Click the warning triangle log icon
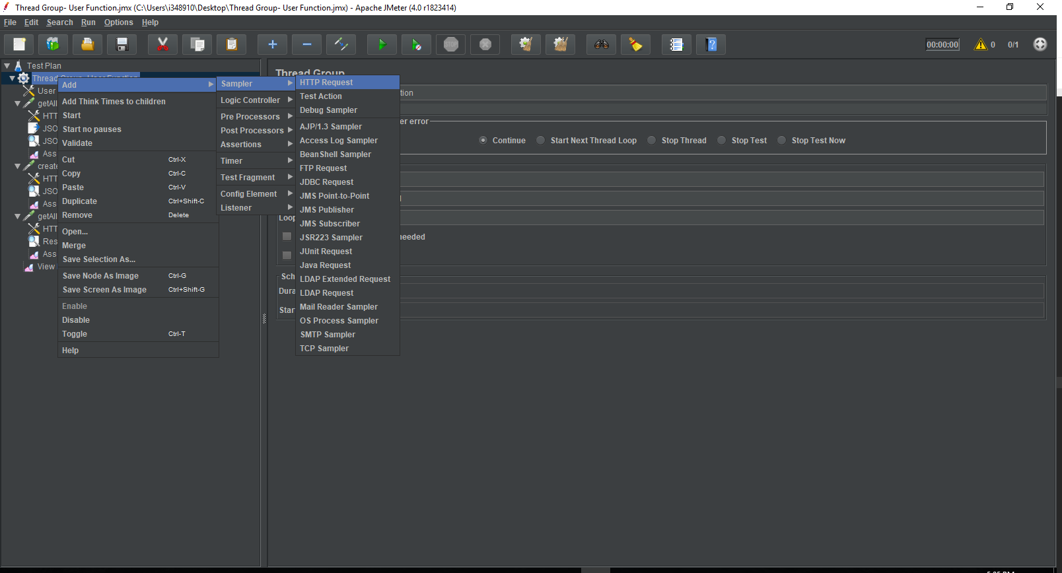The image size is (1062, 573). pos(981,44)
